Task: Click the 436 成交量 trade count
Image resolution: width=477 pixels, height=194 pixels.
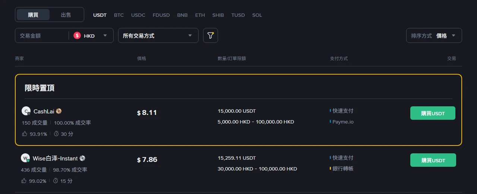Action: [x=34, y=169]
